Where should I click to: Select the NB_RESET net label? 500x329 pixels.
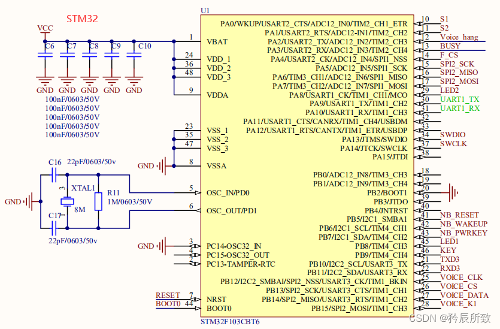(x=459, y=215)
